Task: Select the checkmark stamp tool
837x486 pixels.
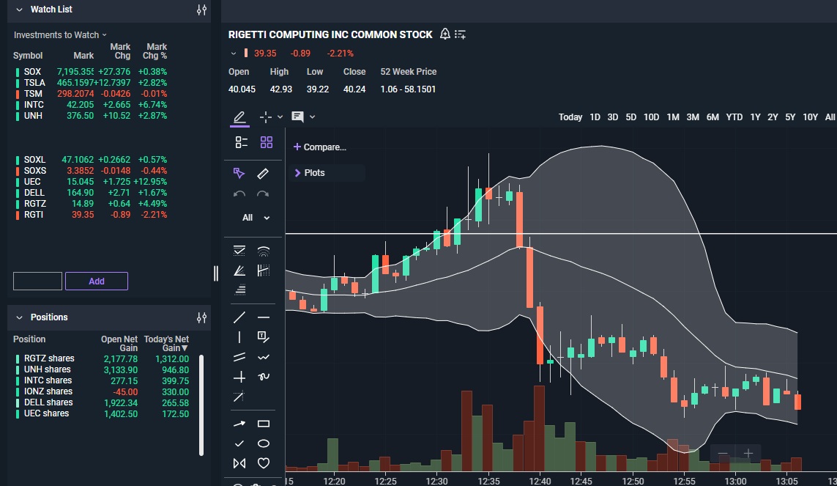Action: [x=239, y=443]
